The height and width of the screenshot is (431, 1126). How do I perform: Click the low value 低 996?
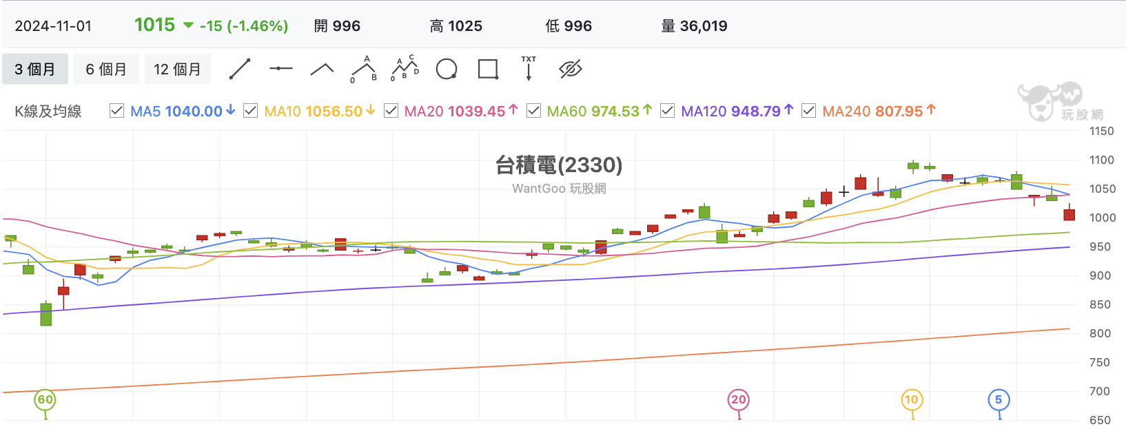click(x=569, y=26)
